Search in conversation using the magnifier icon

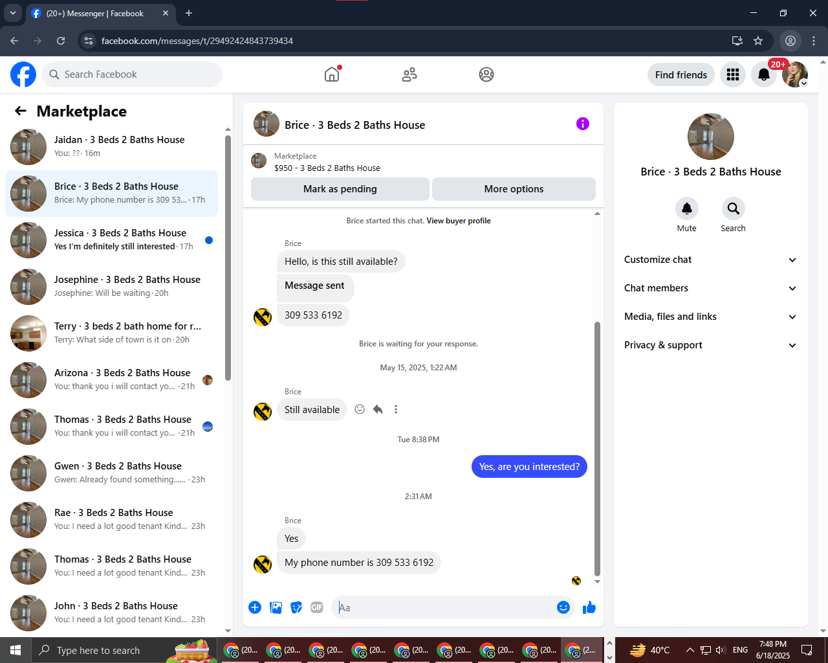[734, 208]
